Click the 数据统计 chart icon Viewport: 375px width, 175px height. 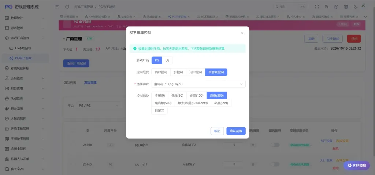[x=7, y=18]
